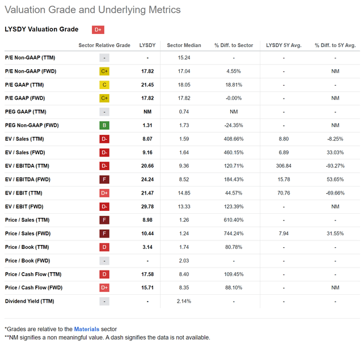
Task: Click the B grade badge for PEG Non-GAAP (FWD)
Action: [104, 125]
